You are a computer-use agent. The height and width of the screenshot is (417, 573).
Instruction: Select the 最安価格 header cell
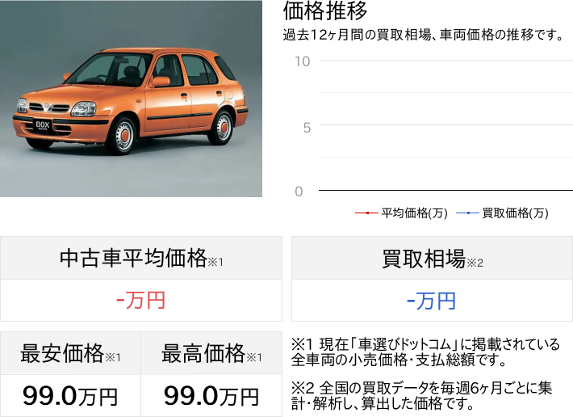pos(70,353)
